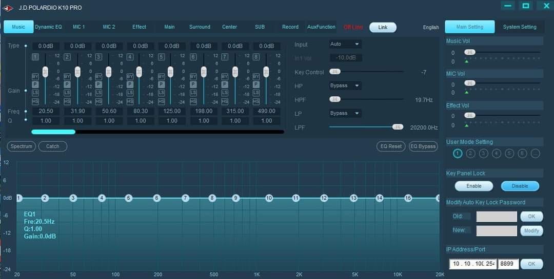Set band 4 to HS high shelf
Image resolution: width=554 pixels, height=279 pixels.
pos(130,101)
